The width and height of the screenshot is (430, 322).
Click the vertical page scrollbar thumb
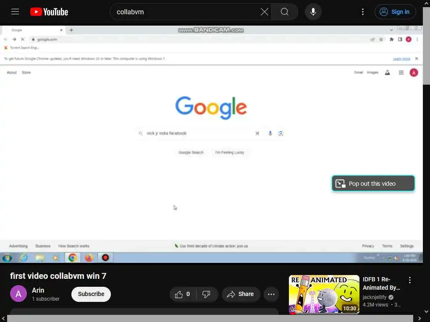point(426,46)
